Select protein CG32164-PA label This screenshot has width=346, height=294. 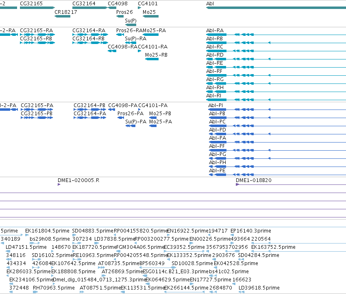90,113
